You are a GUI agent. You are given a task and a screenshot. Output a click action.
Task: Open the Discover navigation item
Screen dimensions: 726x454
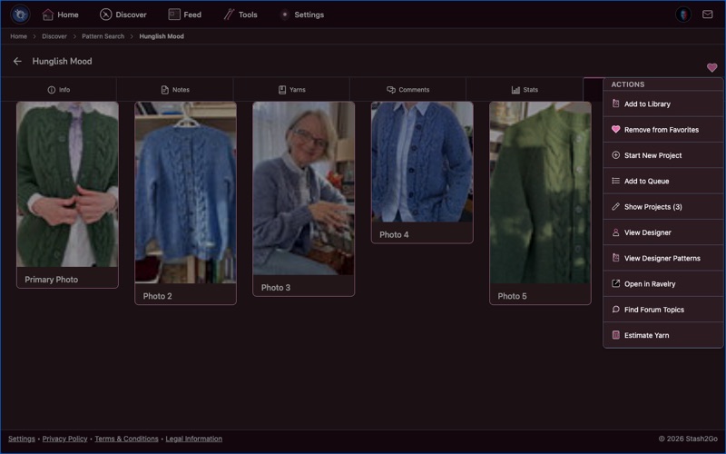pyautogui.click(x=123, y=15)
